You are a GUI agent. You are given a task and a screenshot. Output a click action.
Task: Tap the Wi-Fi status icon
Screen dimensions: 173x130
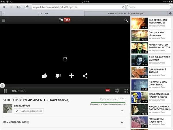point(7,1)
